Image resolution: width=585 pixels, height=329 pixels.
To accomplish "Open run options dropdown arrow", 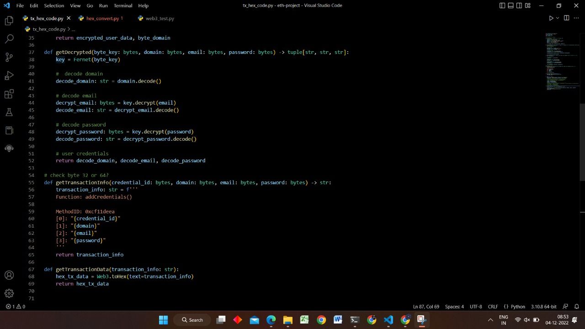I will tap(558, 18).
